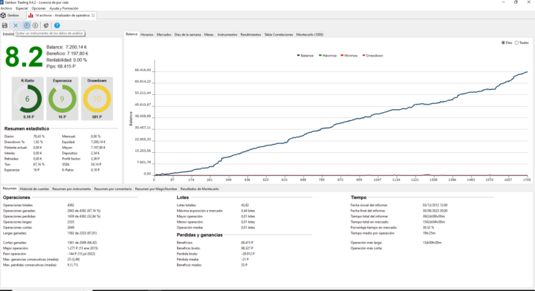
Task: Click the save (floppy disk) icon
Action: click(x=4, y=25)
